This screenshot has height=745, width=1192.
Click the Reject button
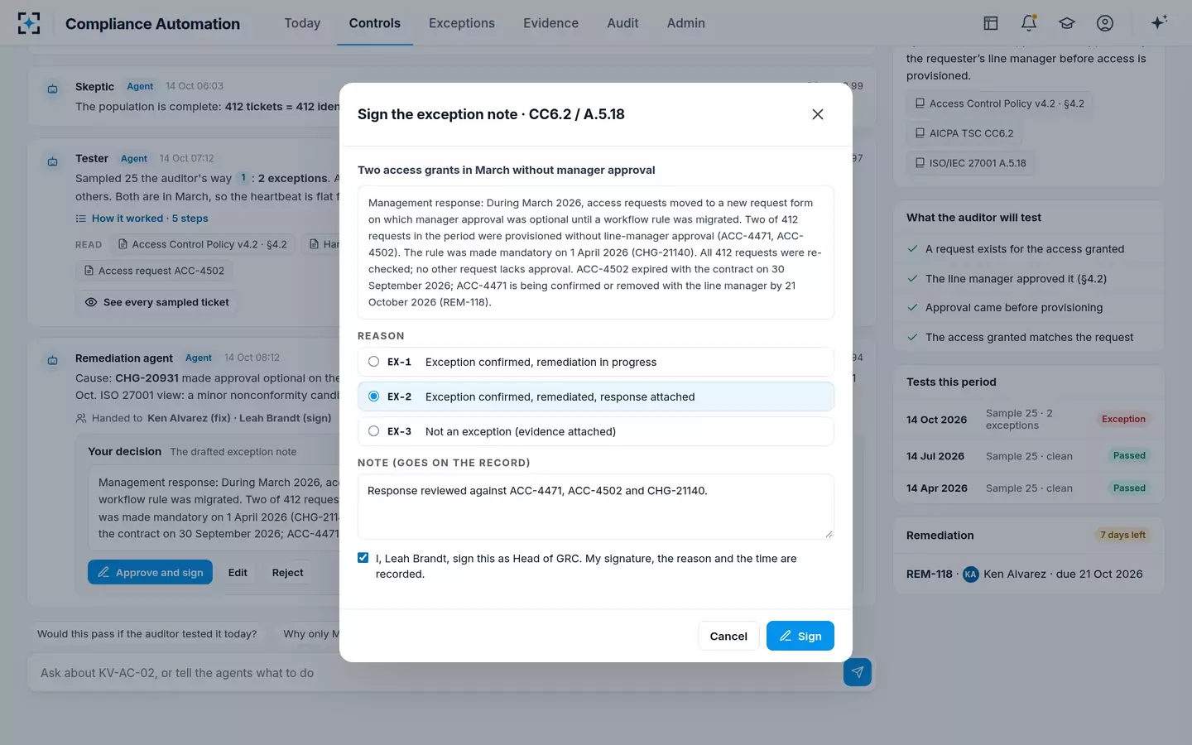coord(287,572)
